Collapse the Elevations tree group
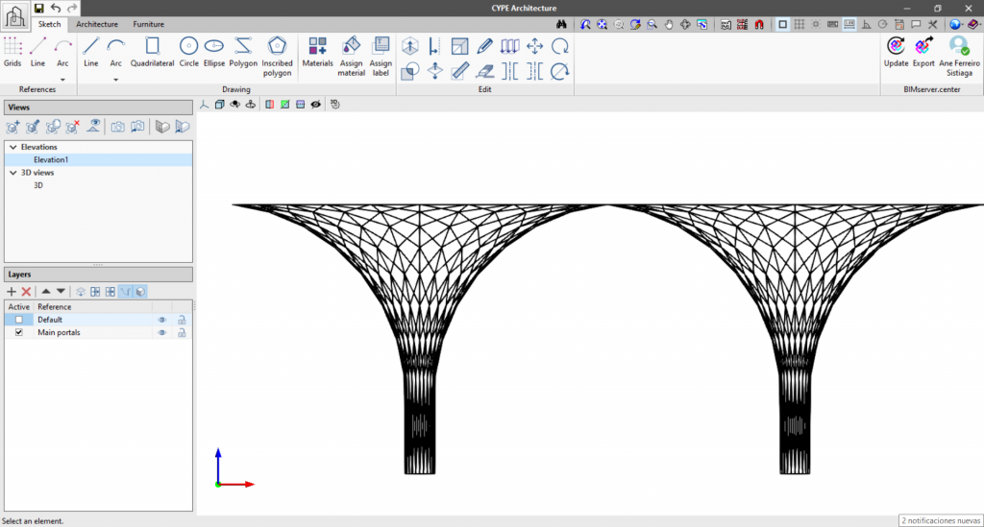984x527 pixels. point(12,147)
